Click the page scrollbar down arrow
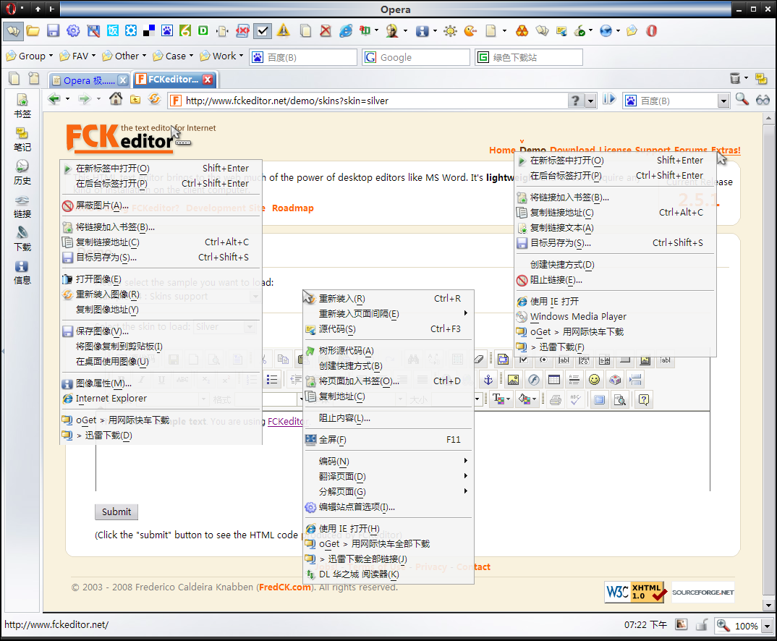 pos(768,605)
